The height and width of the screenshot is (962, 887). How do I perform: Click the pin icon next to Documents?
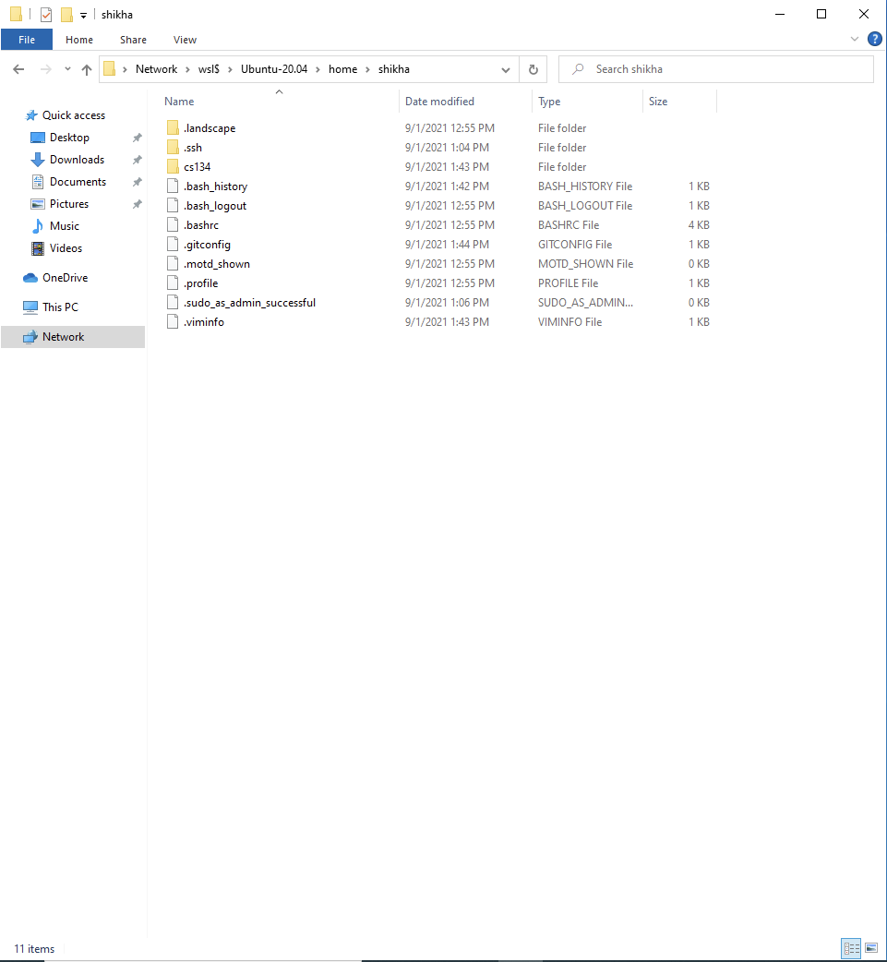click(x=138, y=182)
